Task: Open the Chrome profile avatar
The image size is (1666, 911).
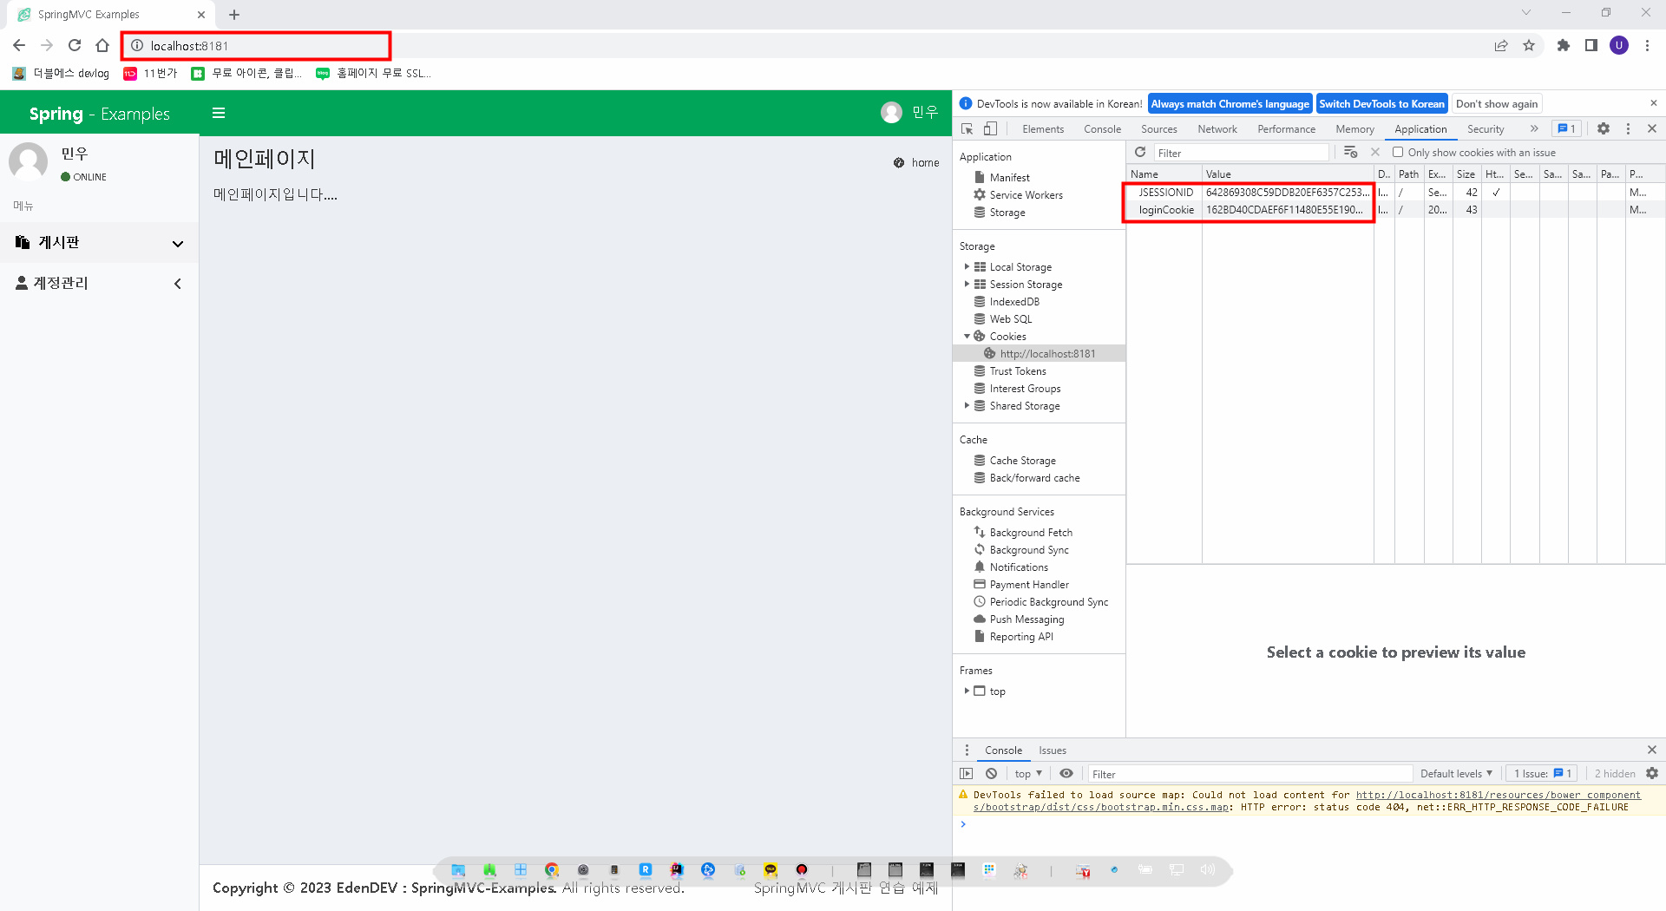Action: click(x=1619, y=45)
